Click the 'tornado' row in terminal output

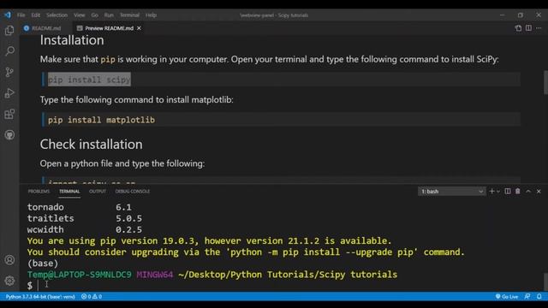tap(80, 207)
